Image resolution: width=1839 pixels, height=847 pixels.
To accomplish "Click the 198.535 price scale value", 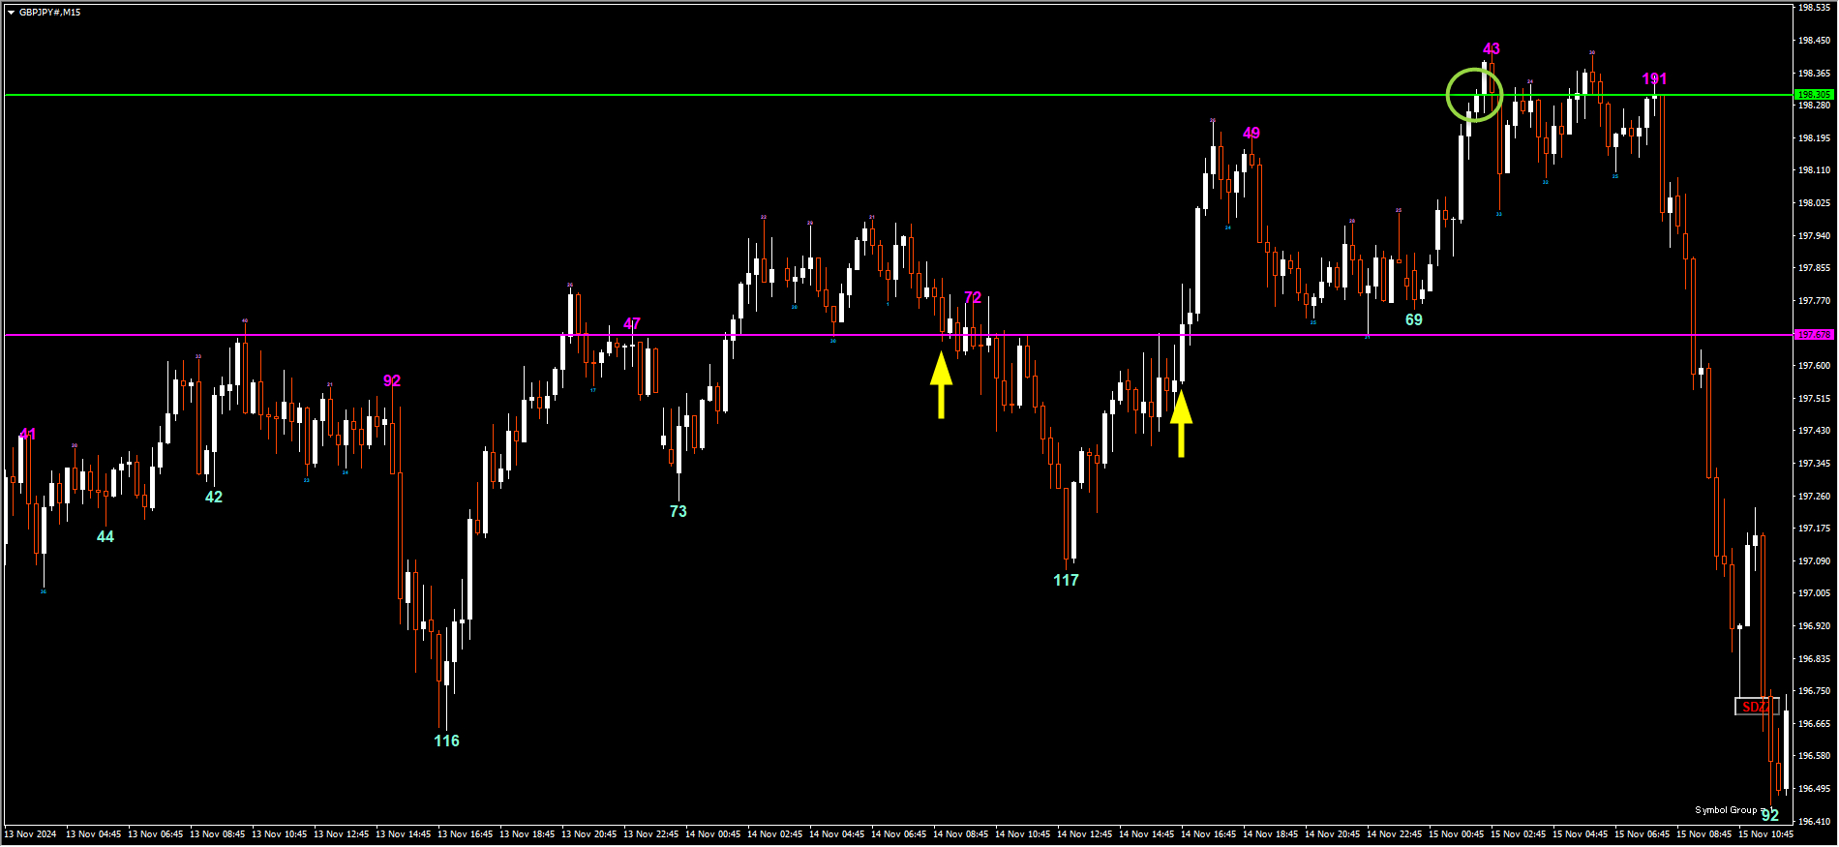I will pyautogui.click(x=1815, y=8).
